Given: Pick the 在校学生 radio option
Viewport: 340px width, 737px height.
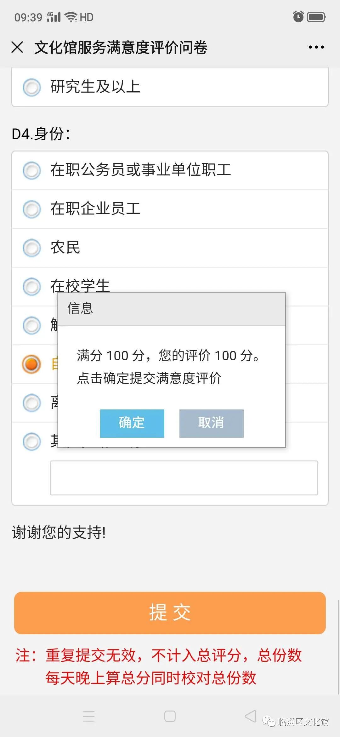Looking at the screenshot, I should point(32,287).
